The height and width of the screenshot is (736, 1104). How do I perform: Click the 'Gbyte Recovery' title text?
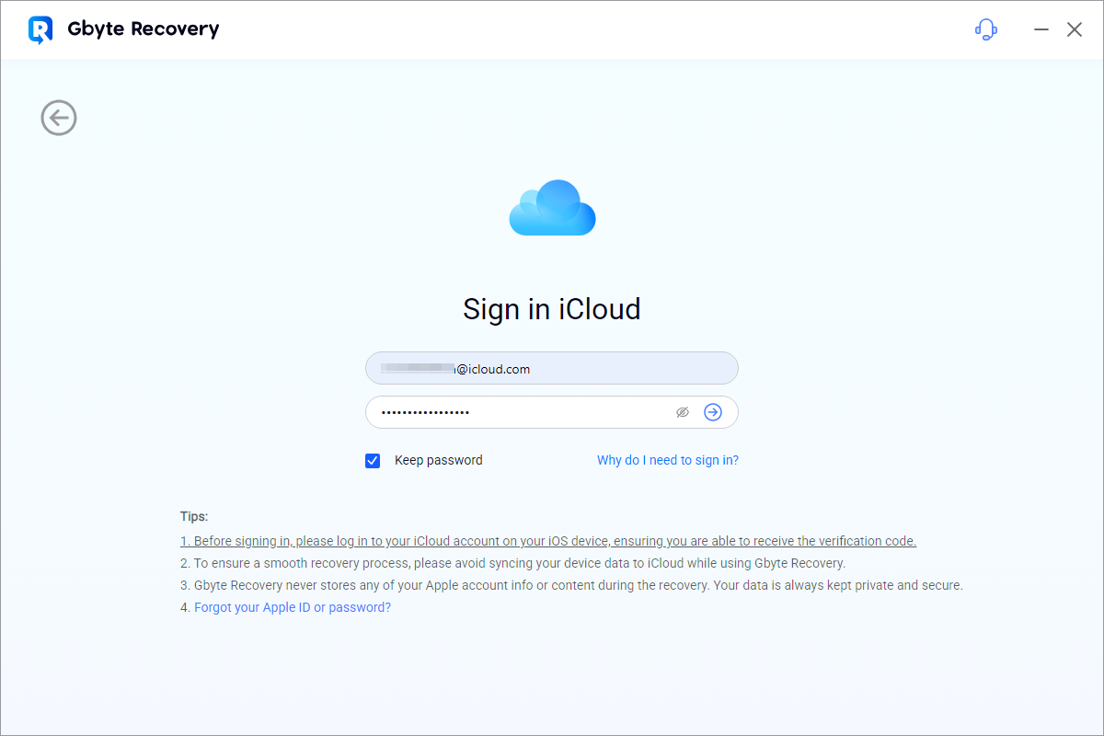coord(144,29)
